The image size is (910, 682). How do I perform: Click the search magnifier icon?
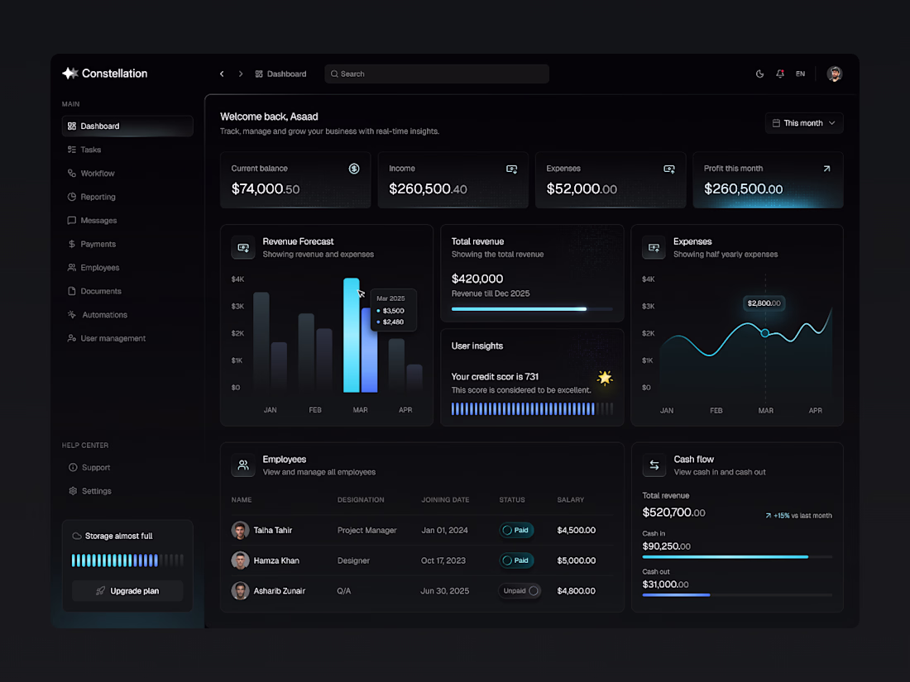point(334,74)
